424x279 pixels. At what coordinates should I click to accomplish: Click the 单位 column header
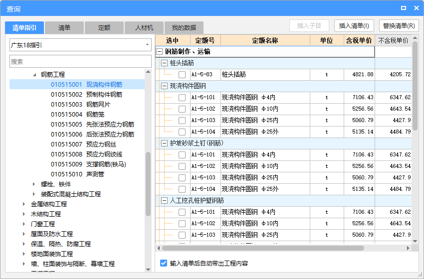327,40
